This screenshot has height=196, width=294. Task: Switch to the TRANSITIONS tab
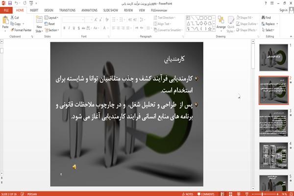point(67,10)
